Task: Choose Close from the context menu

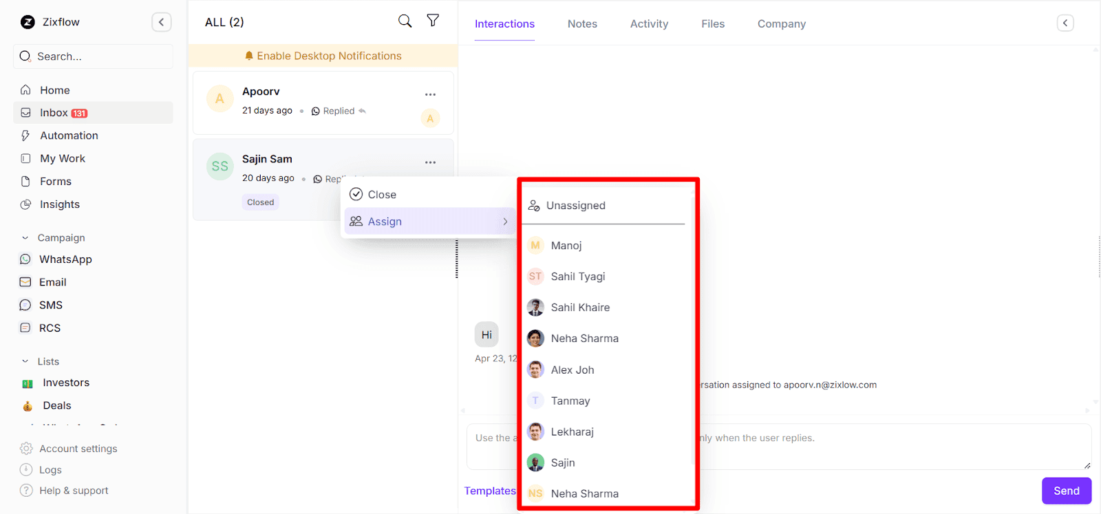Action: 429,195
